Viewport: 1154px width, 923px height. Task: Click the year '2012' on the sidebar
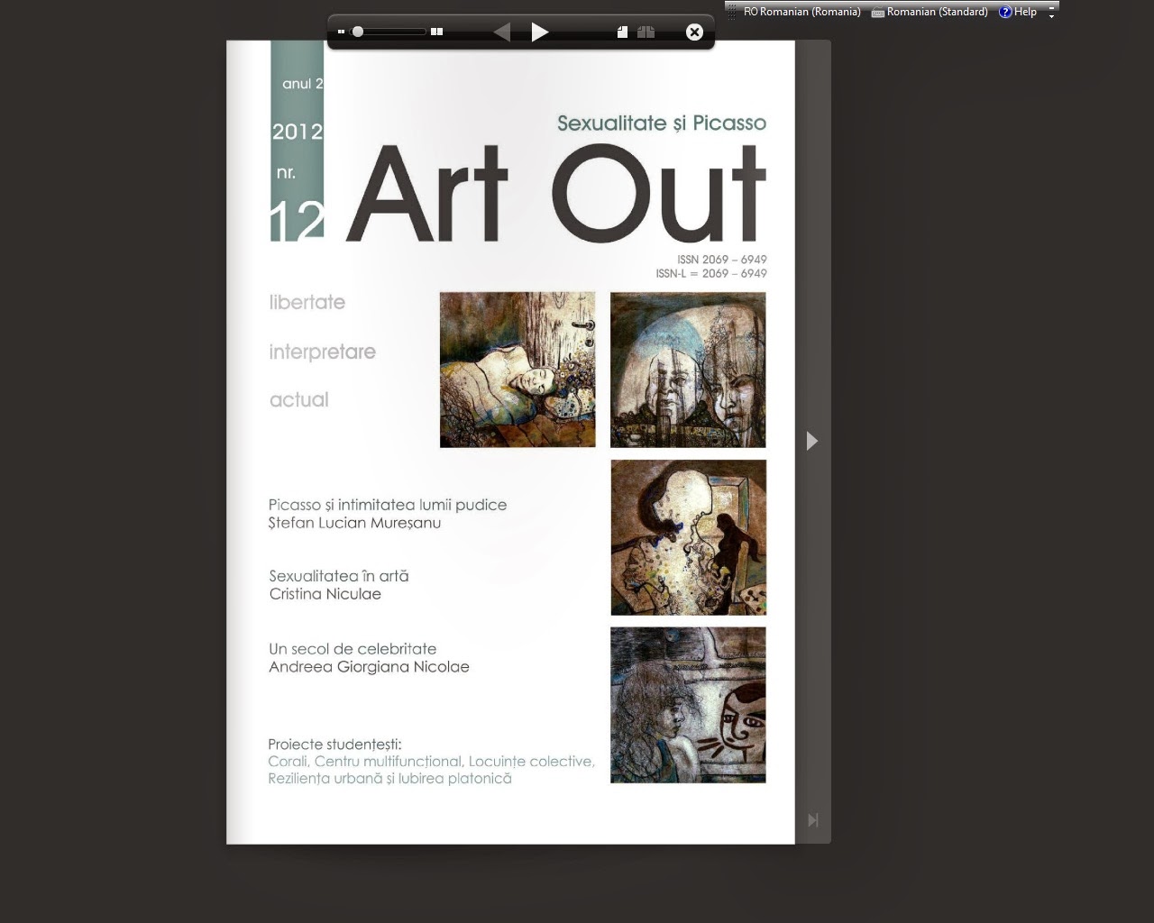coord(298,132)
